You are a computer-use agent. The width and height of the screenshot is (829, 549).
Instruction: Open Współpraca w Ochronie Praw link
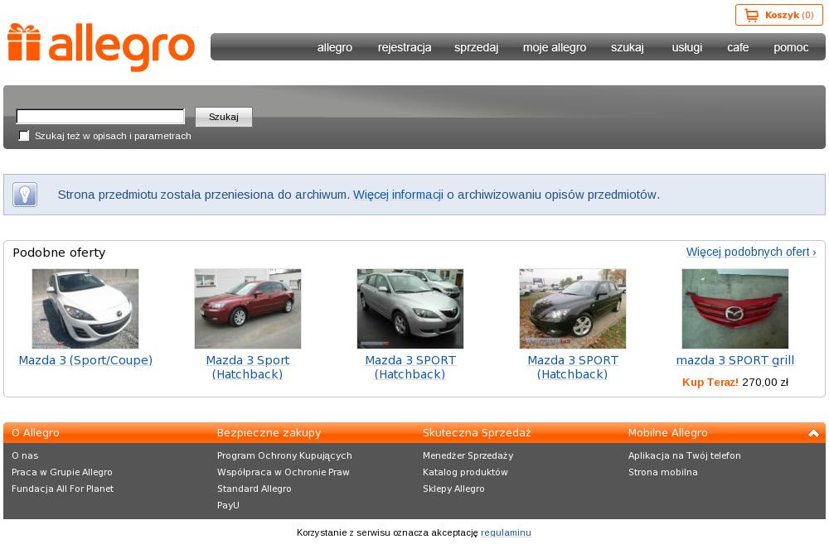284,473
